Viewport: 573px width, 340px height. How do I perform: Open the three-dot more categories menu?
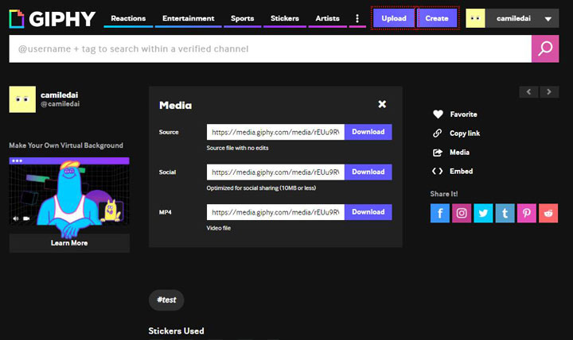click(x=357, y=18)
